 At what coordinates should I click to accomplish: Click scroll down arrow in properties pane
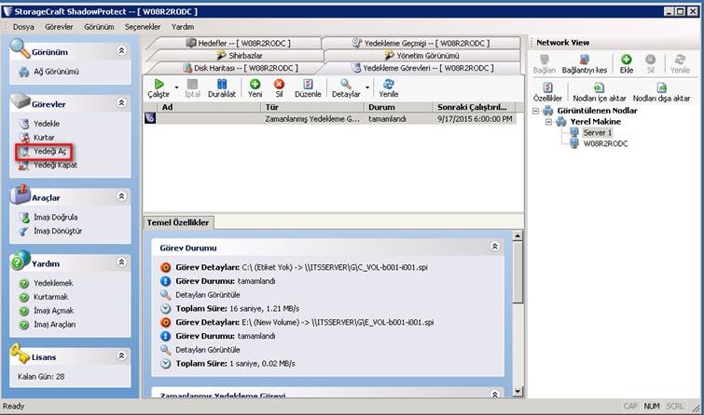pyautogui.click(x=518, y=391)
